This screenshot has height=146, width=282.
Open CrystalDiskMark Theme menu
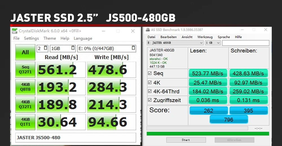[50, 38]
